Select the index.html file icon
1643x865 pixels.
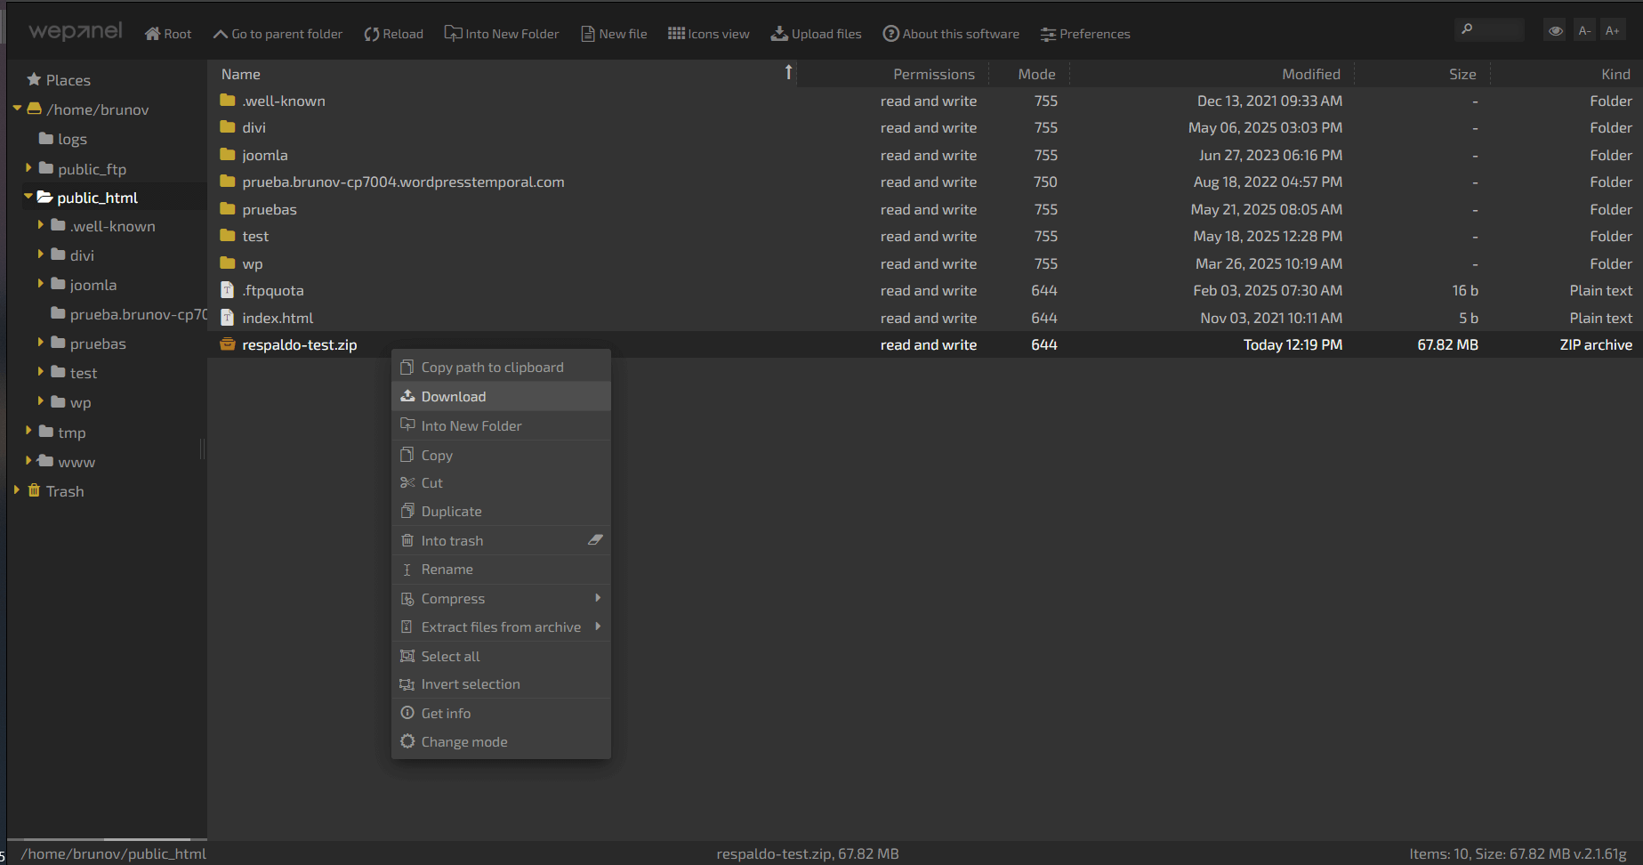click(228, 318)
